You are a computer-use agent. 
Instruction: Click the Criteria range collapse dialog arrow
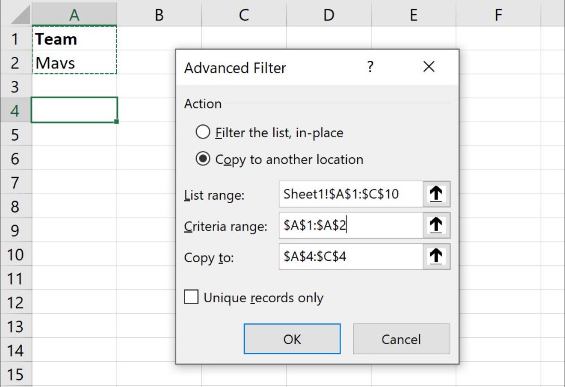(436, 225)
